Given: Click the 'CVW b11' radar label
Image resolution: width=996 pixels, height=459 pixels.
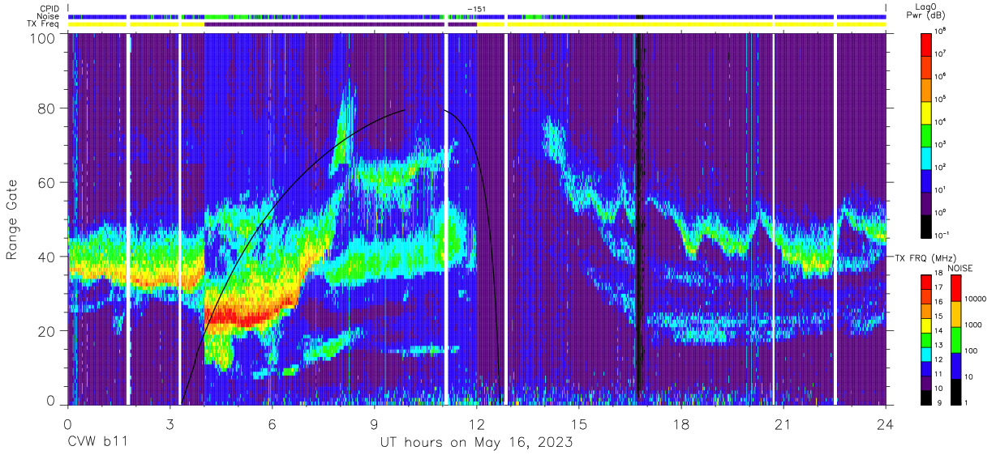Looking at the screenshot, I should (x=97, y=443).
